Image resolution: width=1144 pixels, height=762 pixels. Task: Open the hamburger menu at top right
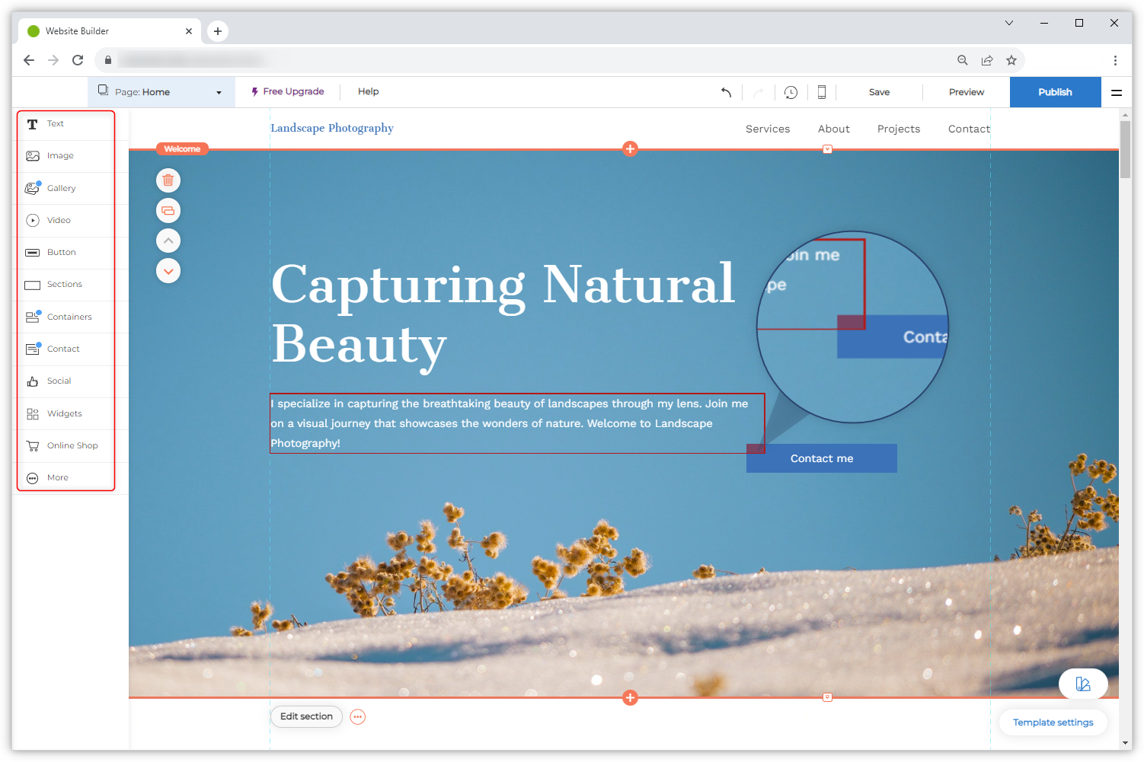[1116, 92]
